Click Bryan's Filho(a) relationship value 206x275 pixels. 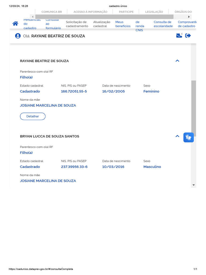(x=26, y=153)
